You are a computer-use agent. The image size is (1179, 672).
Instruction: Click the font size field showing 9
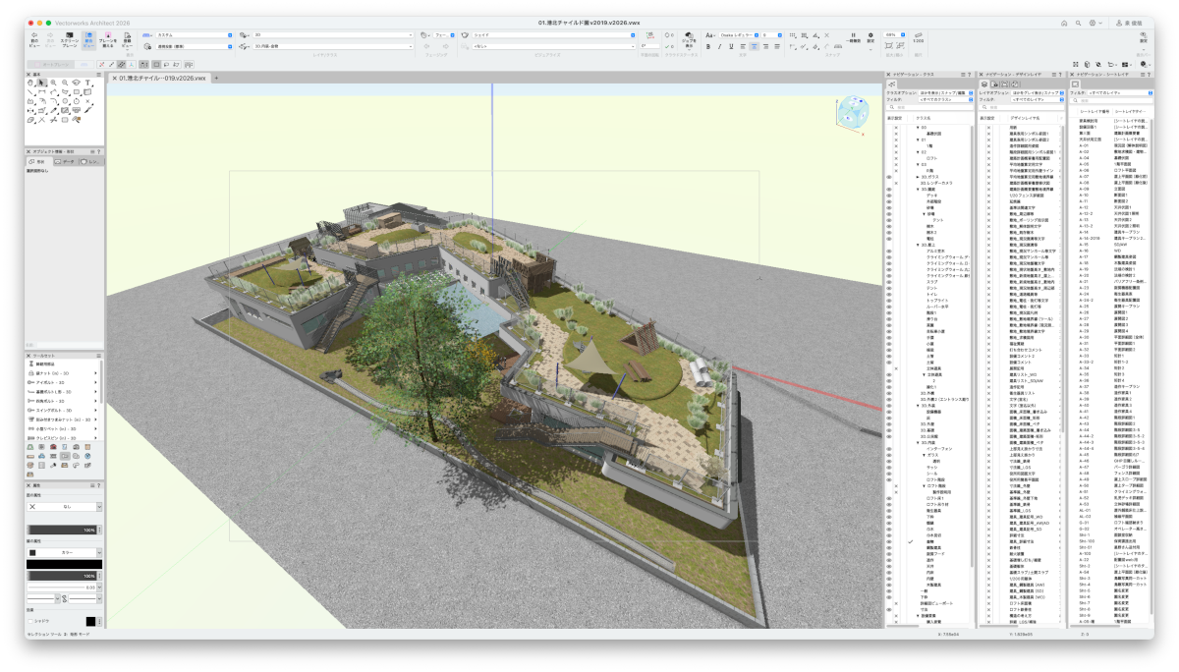pos(772,34)
